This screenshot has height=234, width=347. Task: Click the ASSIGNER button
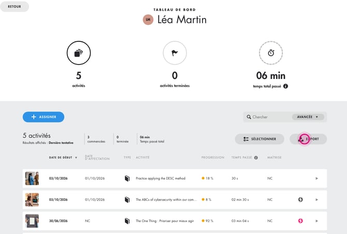point(44,117)
